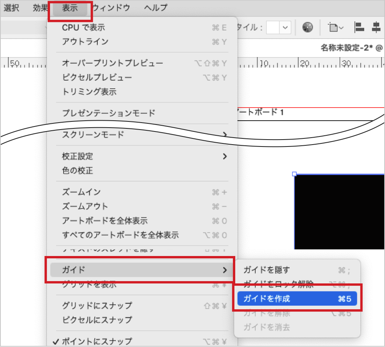385x347 pixels.
Task: Expand the 校正設定 submenu
Action: [142, 156]
